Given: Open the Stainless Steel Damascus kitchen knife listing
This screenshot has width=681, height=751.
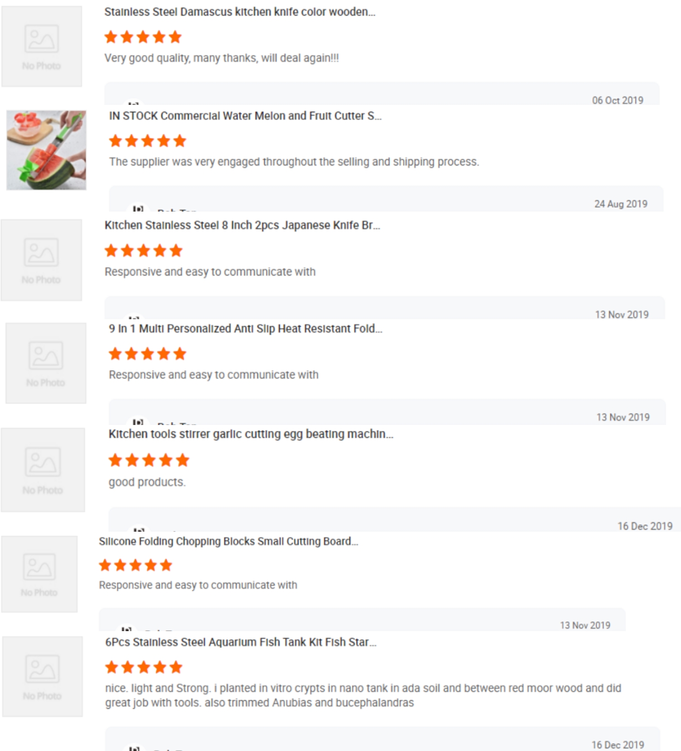Looking at the screenshot, I should [x=240, y=12].
